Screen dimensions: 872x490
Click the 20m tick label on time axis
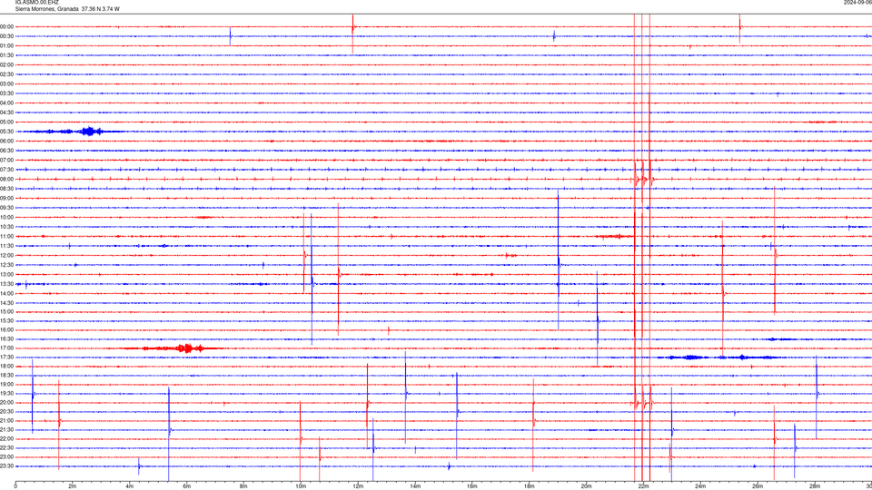[586, 486]
